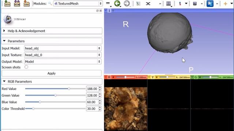The width and height of the screenshot is (234, 131).
Task: Step the Green Value spinbox arrows
Action: pyautogui.click(x=100, y=95)
